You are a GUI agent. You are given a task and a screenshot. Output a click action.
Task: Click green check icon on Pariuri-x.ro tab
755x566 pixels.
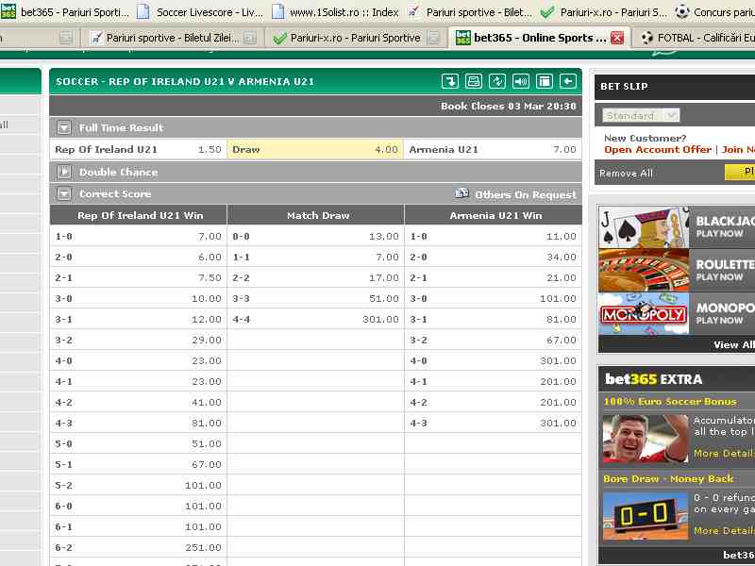coord(279,38)
